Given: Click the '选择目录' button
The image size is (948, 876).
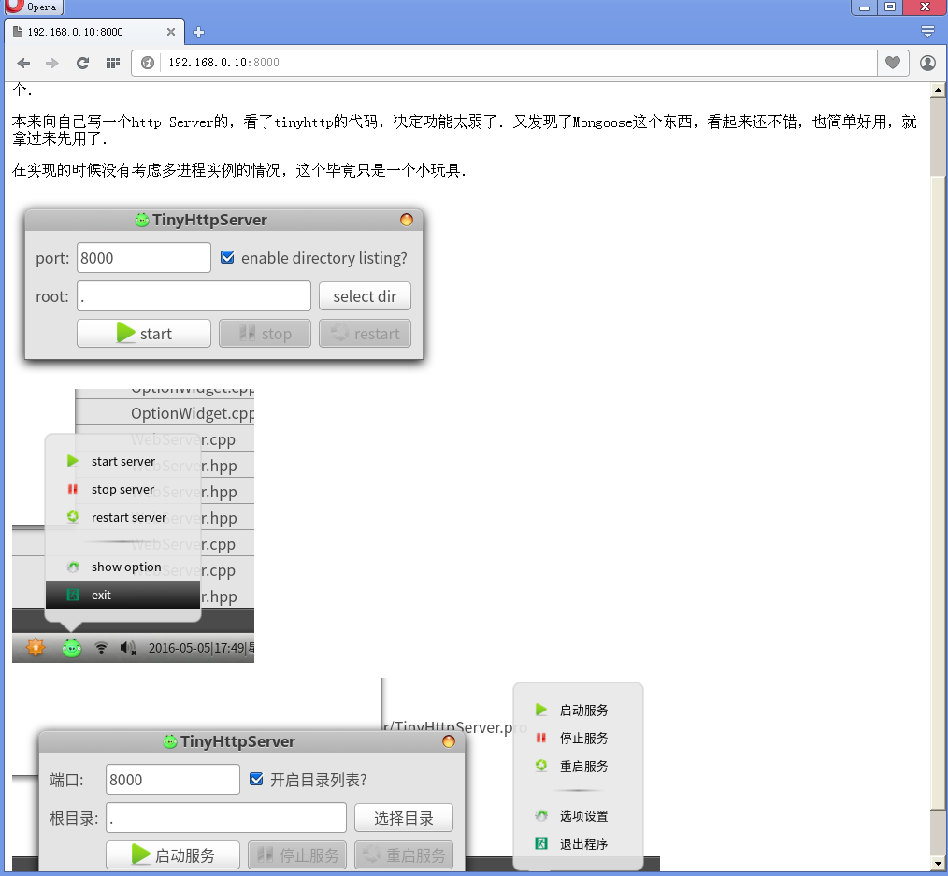Looking at the screenshot, I should tap(403, 816).
